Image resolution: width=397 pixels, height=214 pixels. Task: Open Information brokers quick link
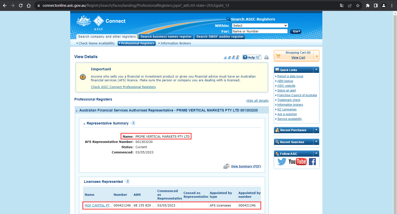pos(290,105)
